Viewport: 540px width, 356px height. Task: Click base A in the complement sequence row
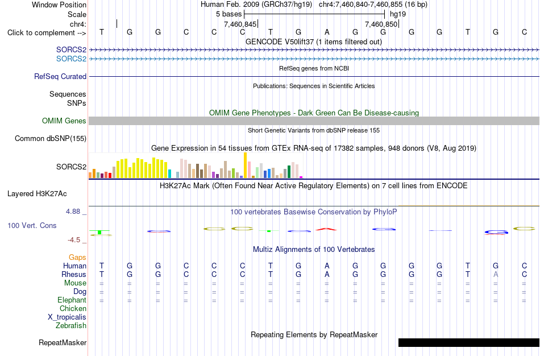[327, 32]
